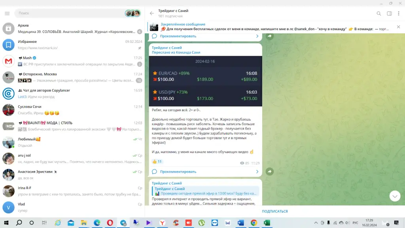The height and width of the screenshot is (228, 405).
Task: Switch input language РУС in tray
Action: (356, 223)
